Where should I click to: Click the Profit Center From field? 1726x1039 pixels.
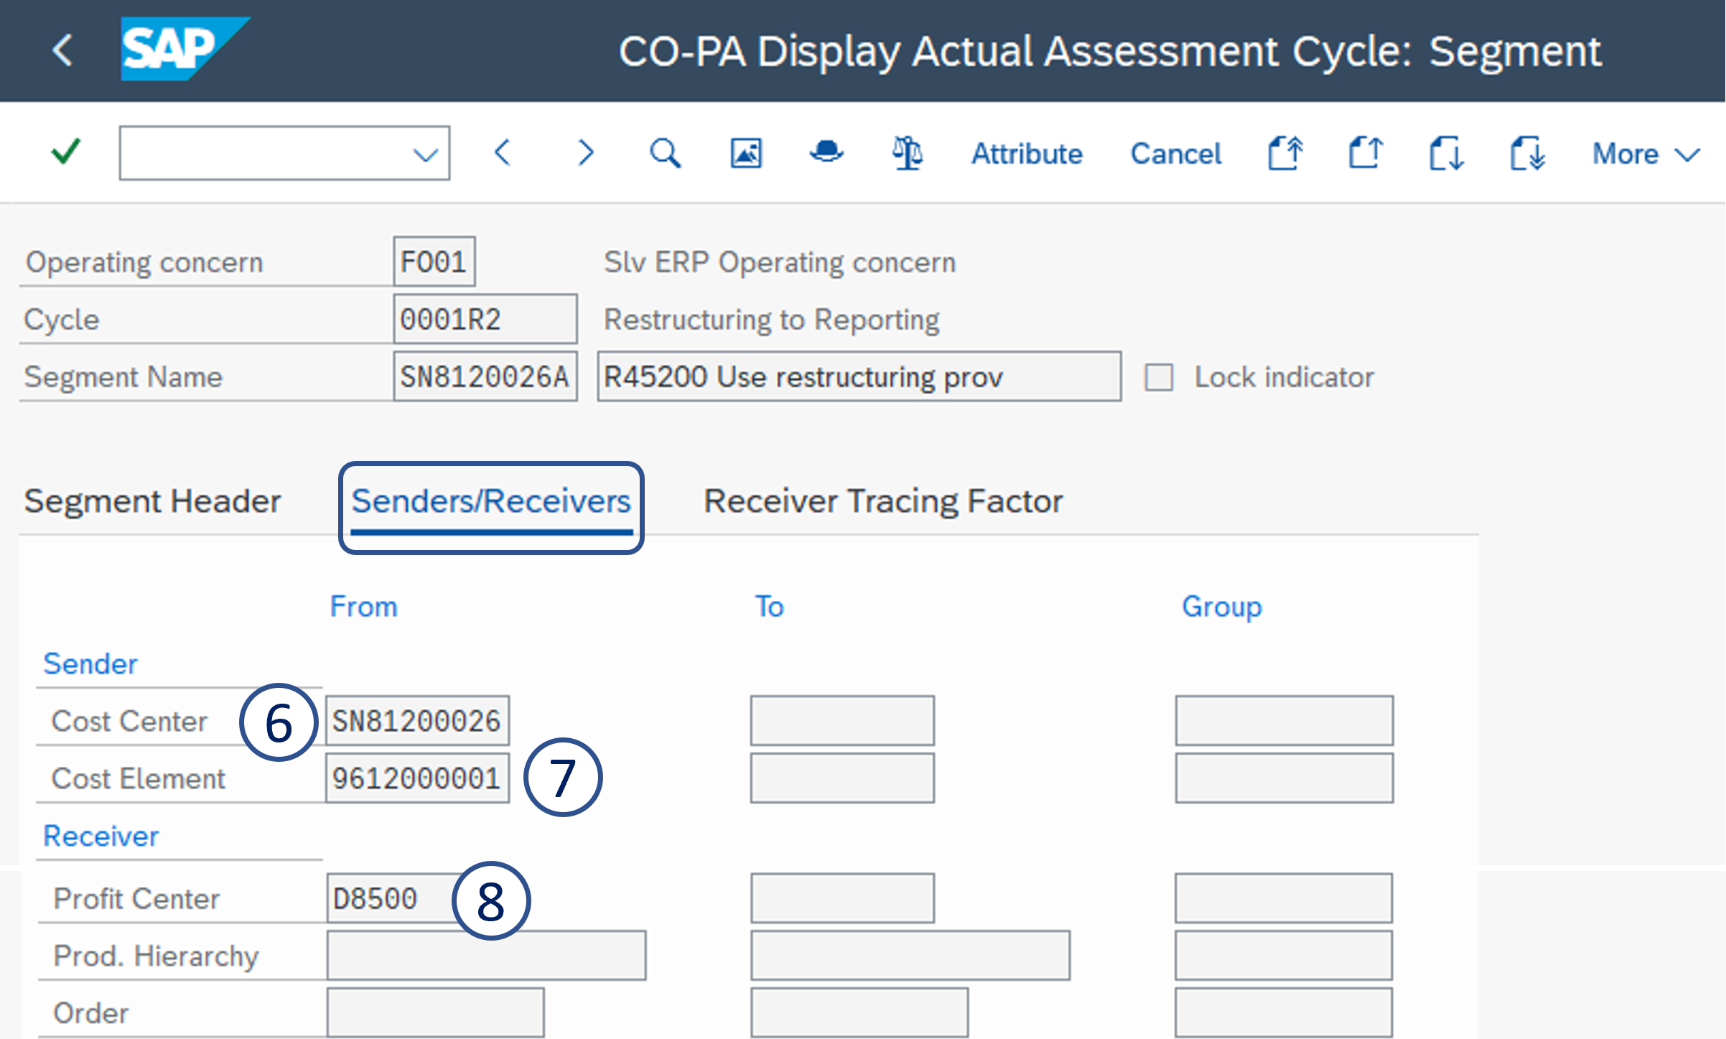pyautogui.click(x=388, y=898)
